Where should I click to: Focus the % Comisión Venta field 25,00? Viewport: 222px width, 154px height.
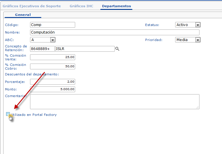tap(53, 57)
